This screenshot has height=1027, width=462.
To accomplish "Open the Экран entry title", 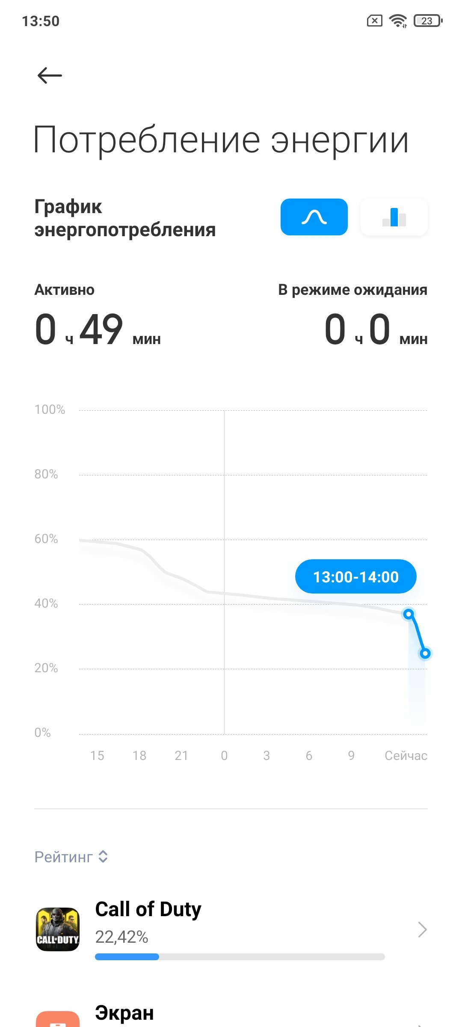I will coord(124,1013).
